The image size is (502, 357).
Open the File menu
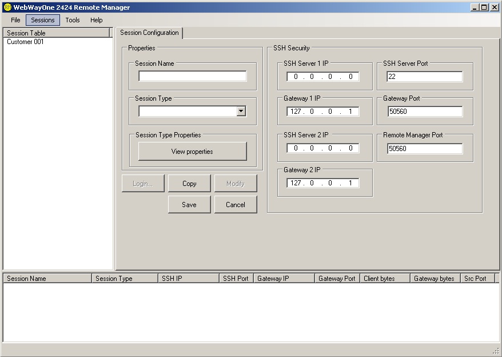click(x=15, y=20)
